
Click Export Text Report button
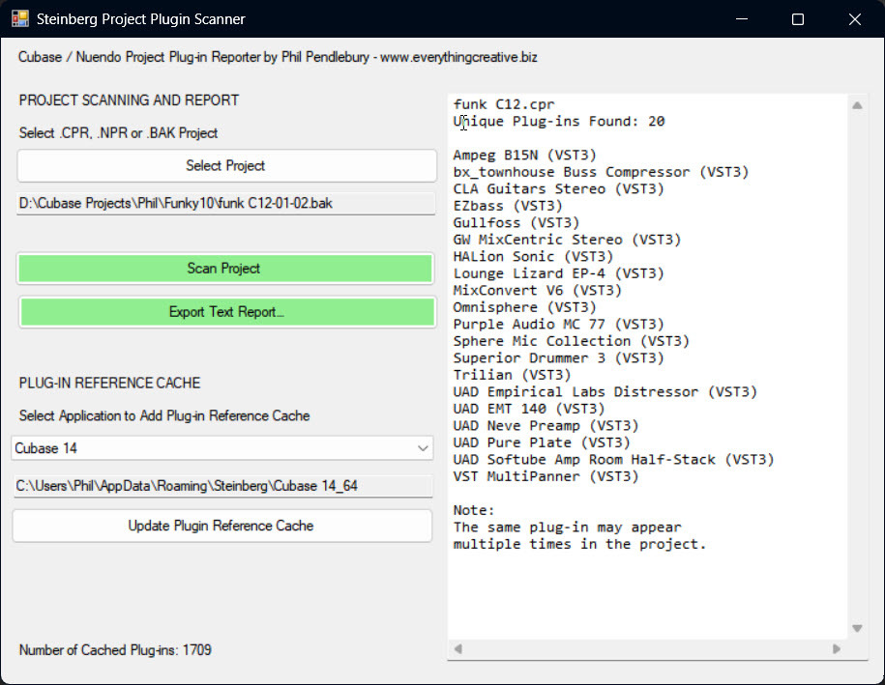227,312
